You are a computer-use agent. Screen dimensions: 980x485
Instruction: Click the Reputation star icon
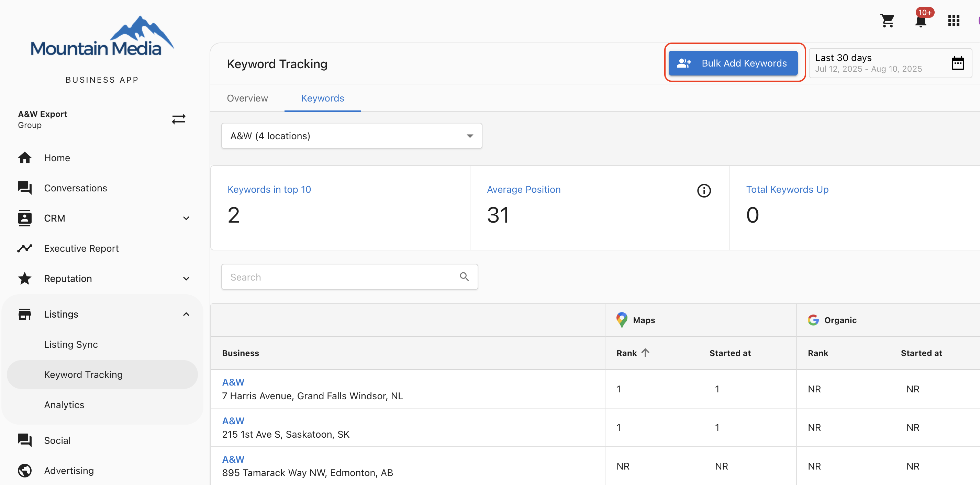(25, 279)
